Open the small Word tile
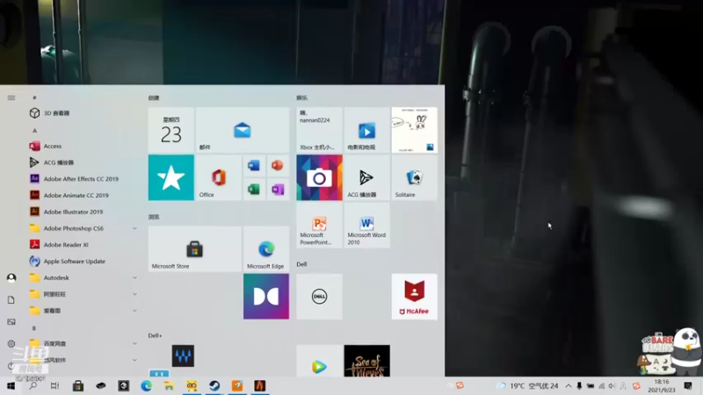Screen dimensions: 703x395 point(254,166)
